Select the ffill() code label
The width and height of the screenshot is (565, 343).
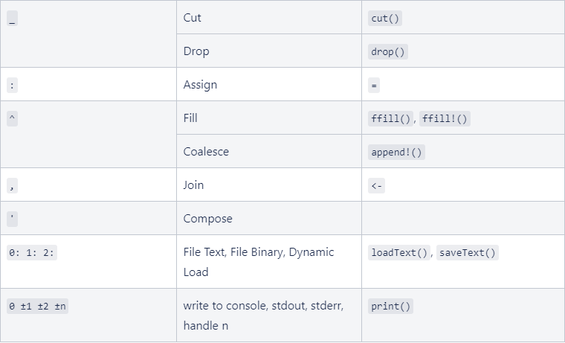click(390, 118)
